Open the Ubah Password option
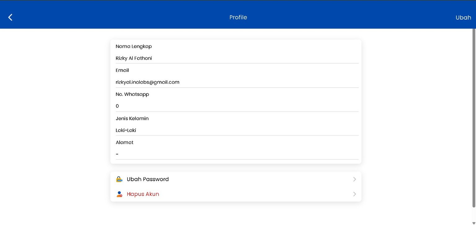This screenshot has height=225, width=476. coord(148,179)
